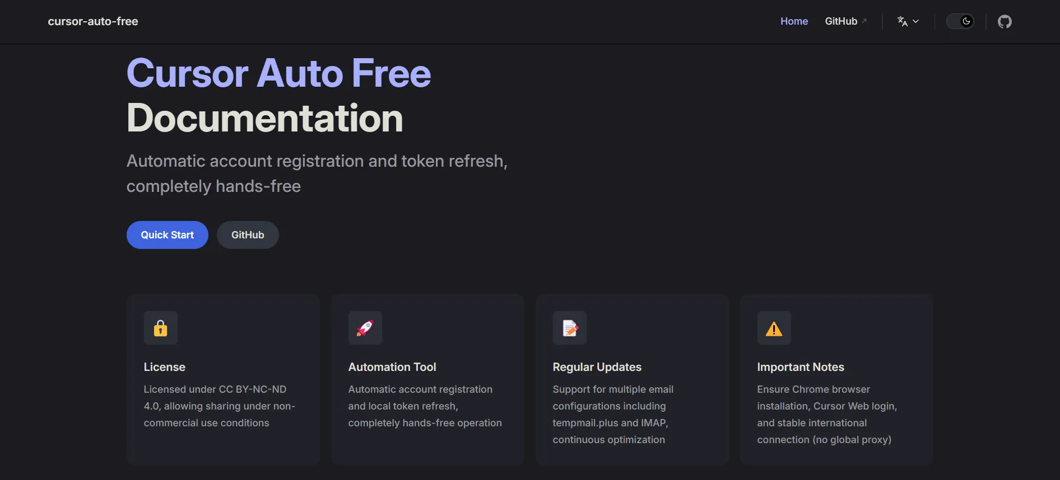Open GitHub link in the top navigation
The width and height of the screenshot is (1060, 480).
pos(841,21)
